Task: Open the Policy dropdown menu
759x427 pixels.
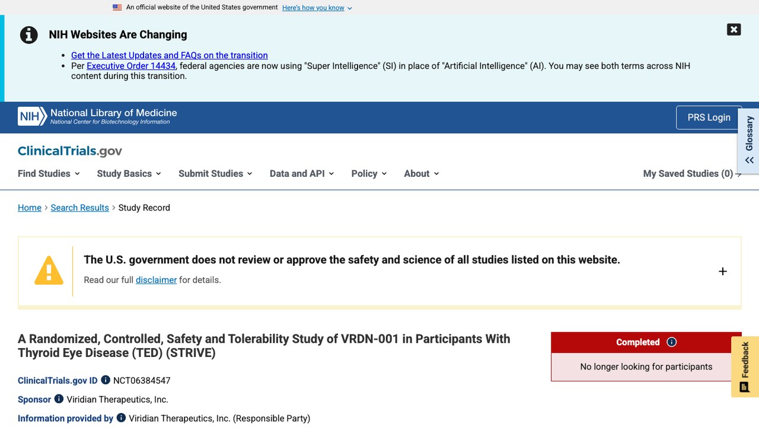Action: click(x=369, y=174)
